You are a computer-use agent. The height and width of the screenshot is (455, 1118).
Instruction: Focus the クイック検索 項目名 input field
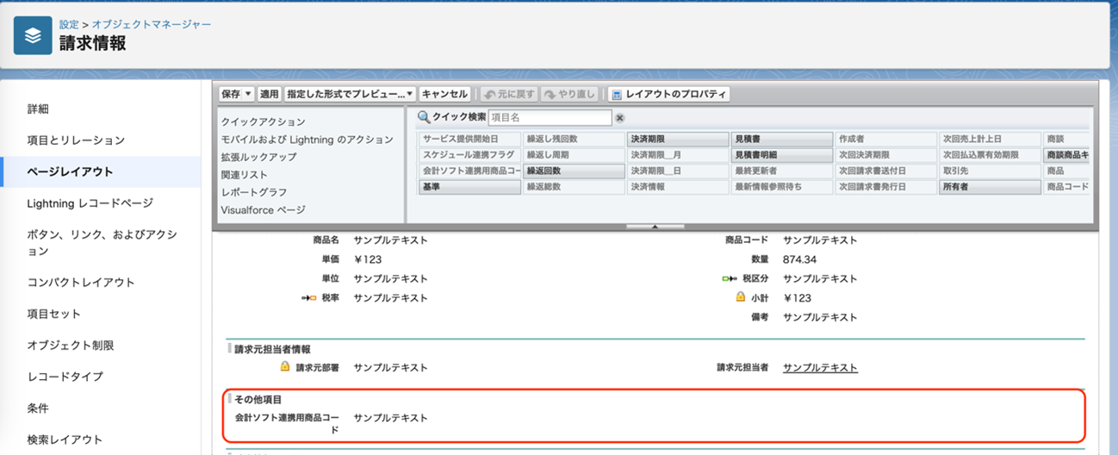[550, 117]
